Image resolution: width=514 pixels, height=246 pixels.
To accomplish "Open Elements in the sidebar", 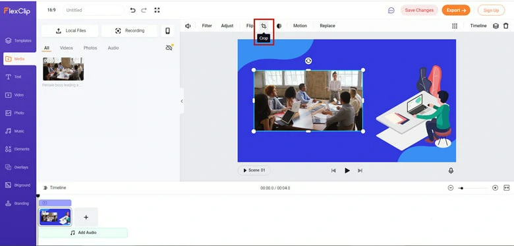I will point(17,149).
